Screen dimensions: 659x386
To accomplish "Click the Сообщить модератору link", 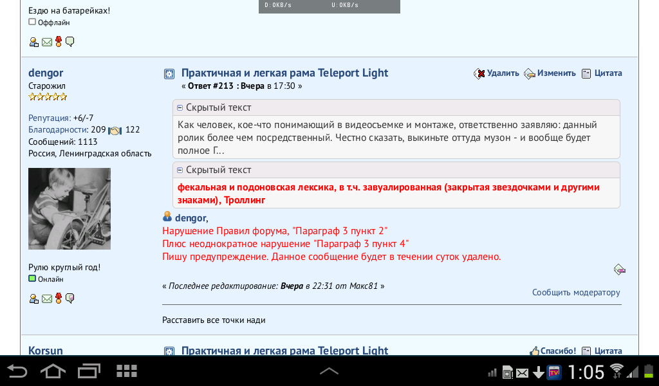I will tap(576, 293).
